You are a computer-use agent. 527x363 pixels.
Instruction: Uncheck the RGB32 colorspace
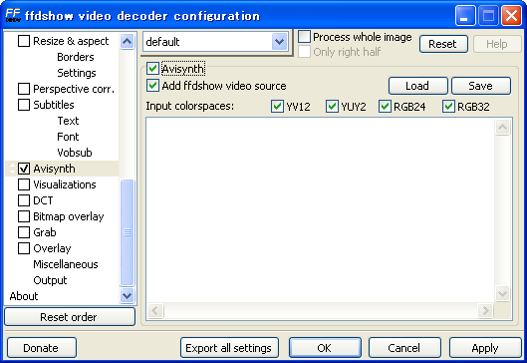click(448, 107)
